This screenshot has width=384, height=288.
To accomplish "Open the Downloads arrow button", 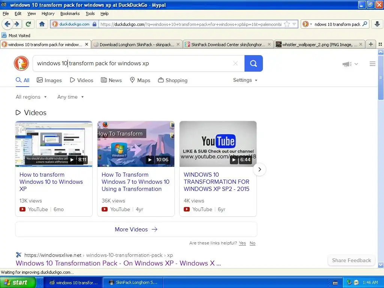I will point(377,24).
